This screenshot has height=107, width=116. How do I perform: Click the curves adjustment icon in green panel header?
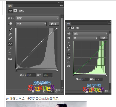pyautogui.click(x=69, y=28)
